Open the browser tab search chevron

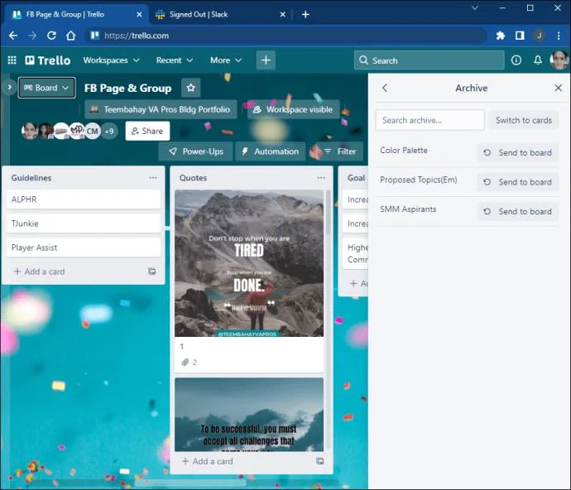[474, 7]
